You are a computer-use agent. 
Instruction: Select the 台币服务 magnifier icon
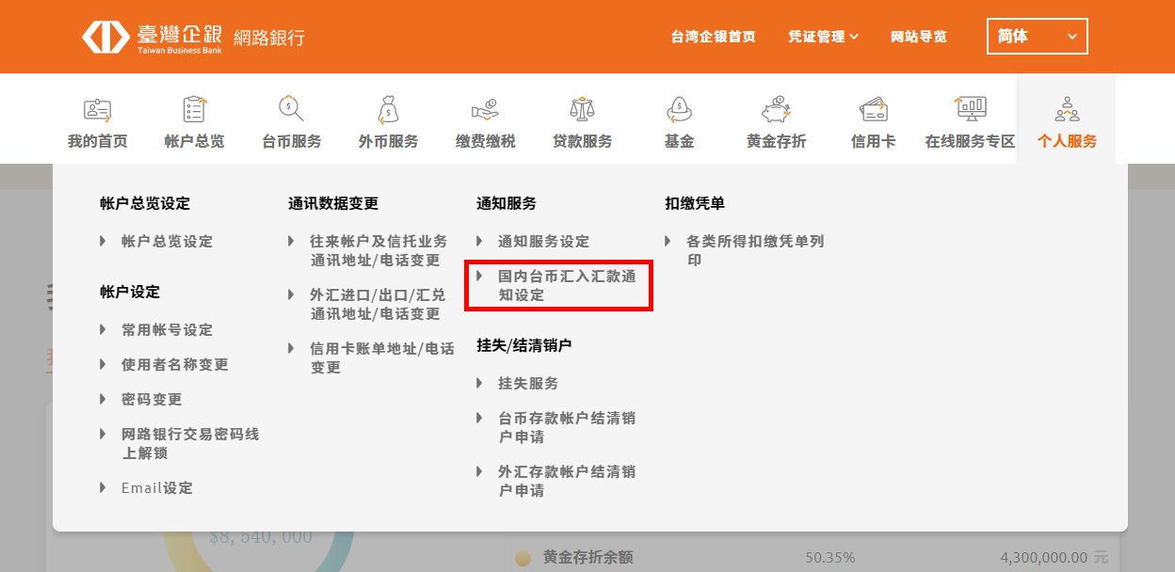point(291,110)
